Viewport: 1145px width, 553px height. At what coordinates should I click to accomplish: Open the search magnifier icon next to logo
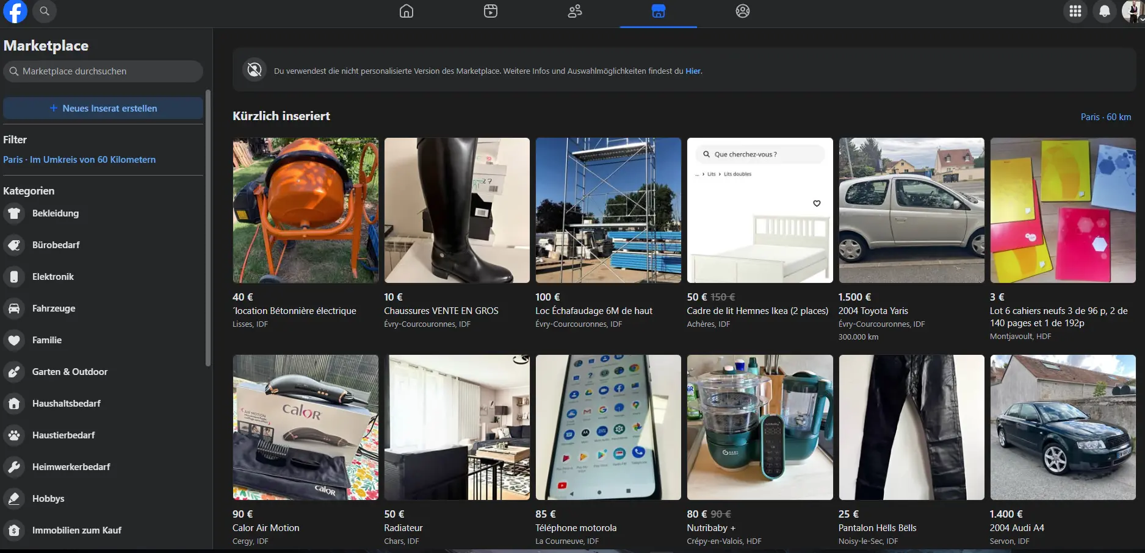45,11
